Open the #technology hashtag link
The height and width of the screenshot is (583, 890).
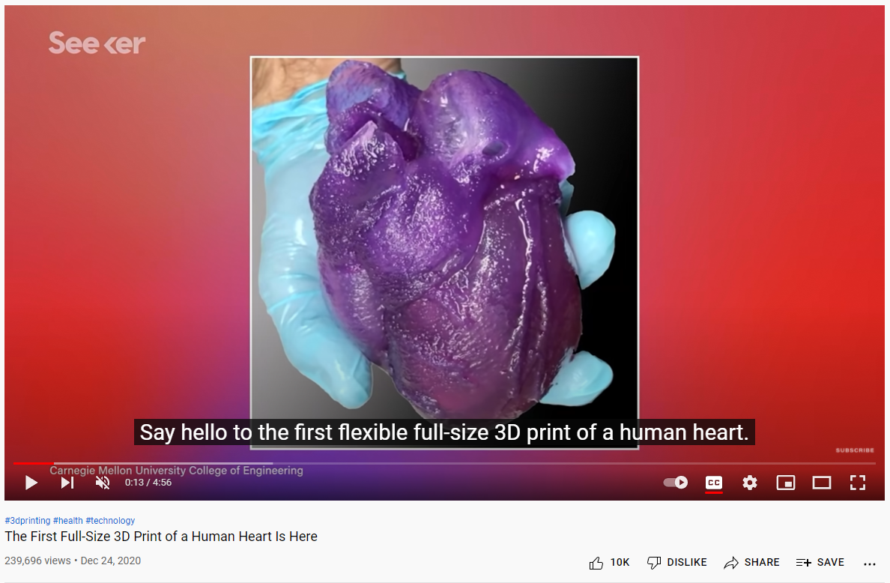click(x=110, y=521)
